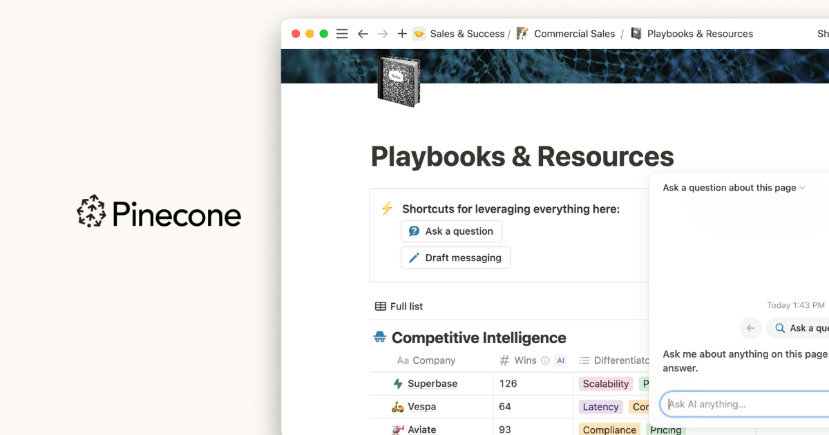Open the sidebar hamburger menu
This screenshot has height=435, width=829.
pos(342,34)
